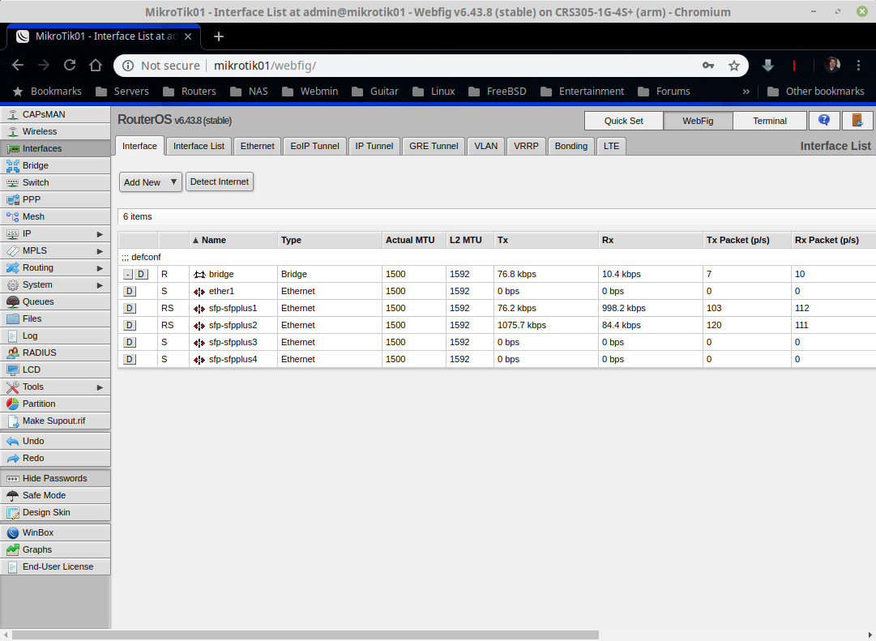The height and width of the screenshot is (641, 876).
Task: Expand the System submenu
Action: 100,285
